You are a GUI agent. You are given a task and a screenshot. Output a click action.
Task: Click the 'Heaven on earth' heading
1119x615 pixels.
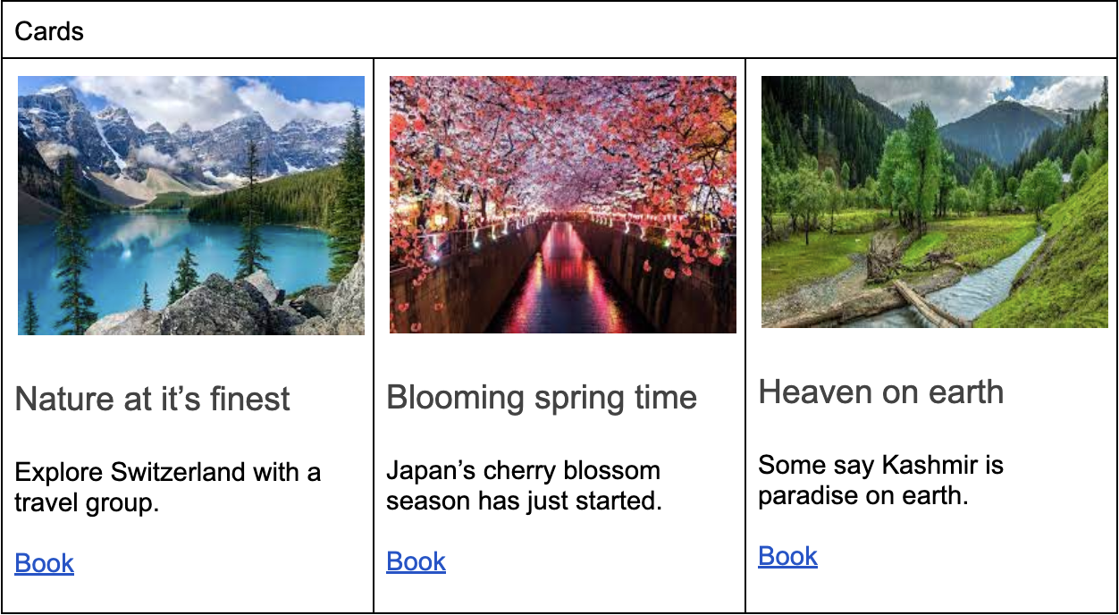881,392
